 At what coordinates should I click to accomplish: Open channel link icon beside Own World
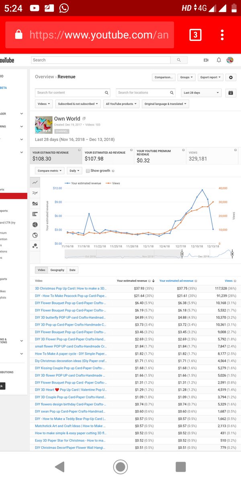84,119
